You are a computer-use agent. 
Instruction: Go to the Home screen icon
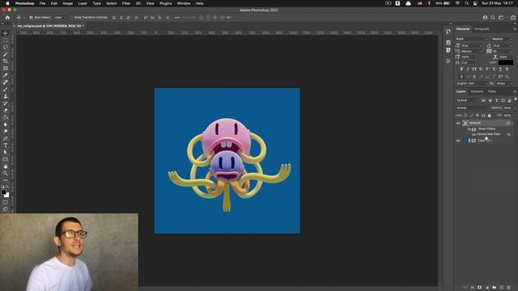7,18
